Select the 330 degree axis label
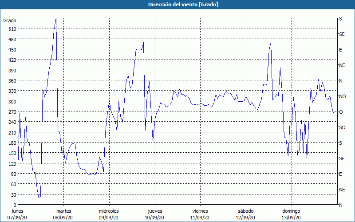The width and height of the screenshot is (355, 222). 12,91
